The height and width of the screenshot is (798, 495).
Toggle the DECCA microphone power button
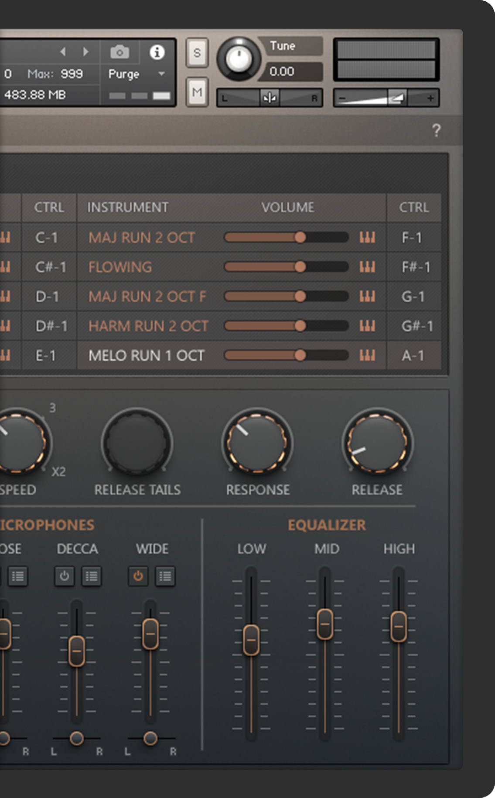click(64, 576)
